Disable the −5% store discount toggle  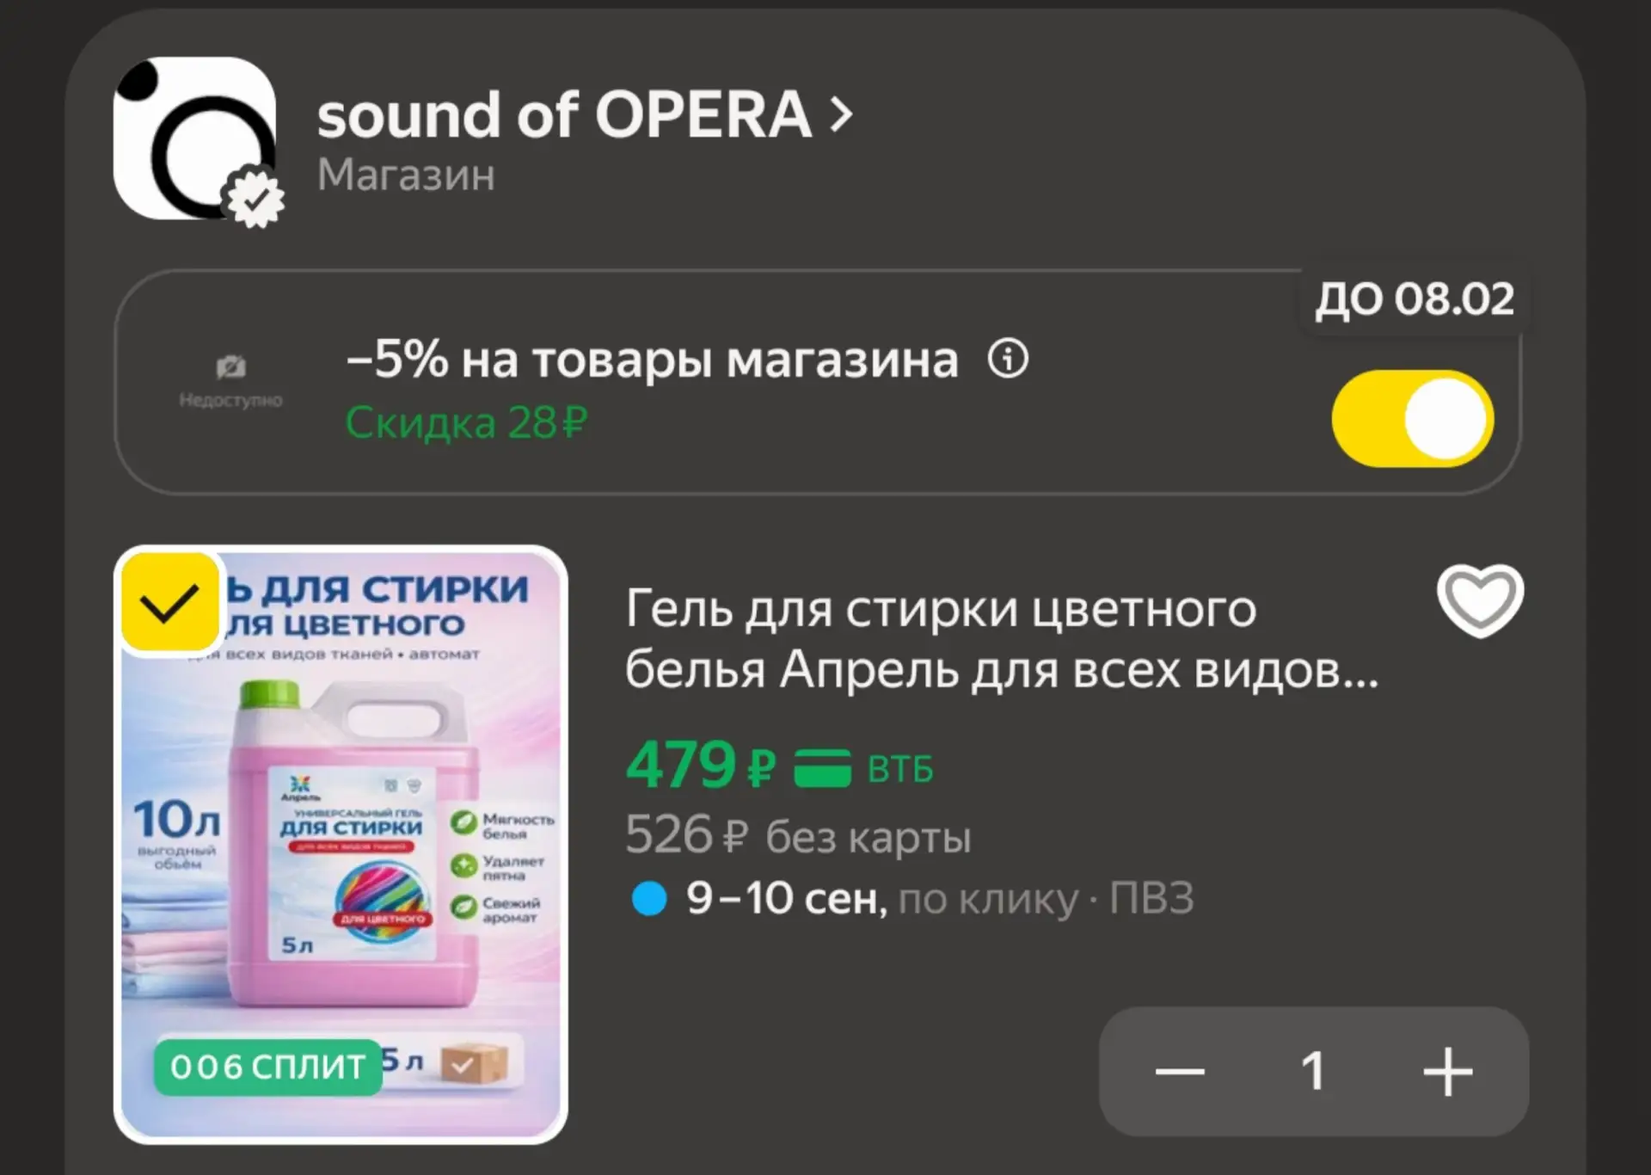tap(1413, 419)
